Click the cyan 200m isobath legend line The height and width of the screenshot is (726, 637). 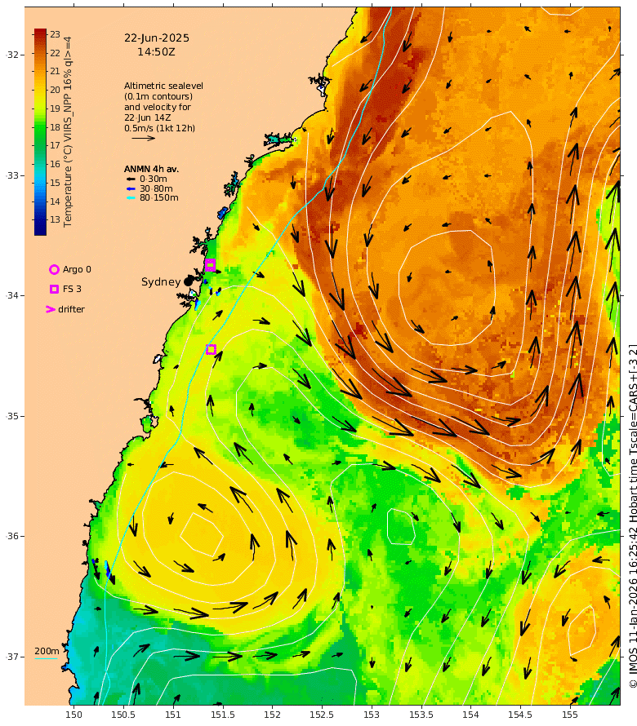[47, 658]
